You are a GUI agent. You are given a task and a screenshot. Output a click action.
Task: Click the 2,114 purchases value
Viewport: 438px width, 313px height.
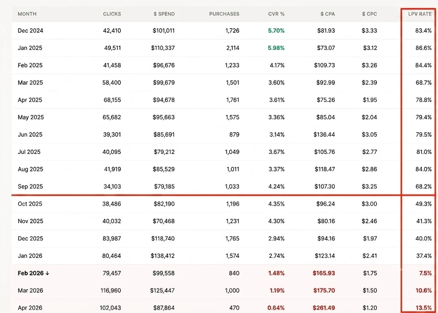coord(233,48)
